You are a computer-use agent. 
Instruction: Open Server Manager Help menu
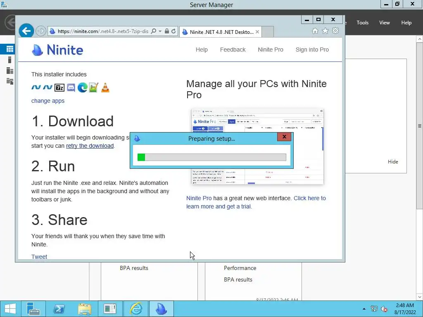coord(406,23)
